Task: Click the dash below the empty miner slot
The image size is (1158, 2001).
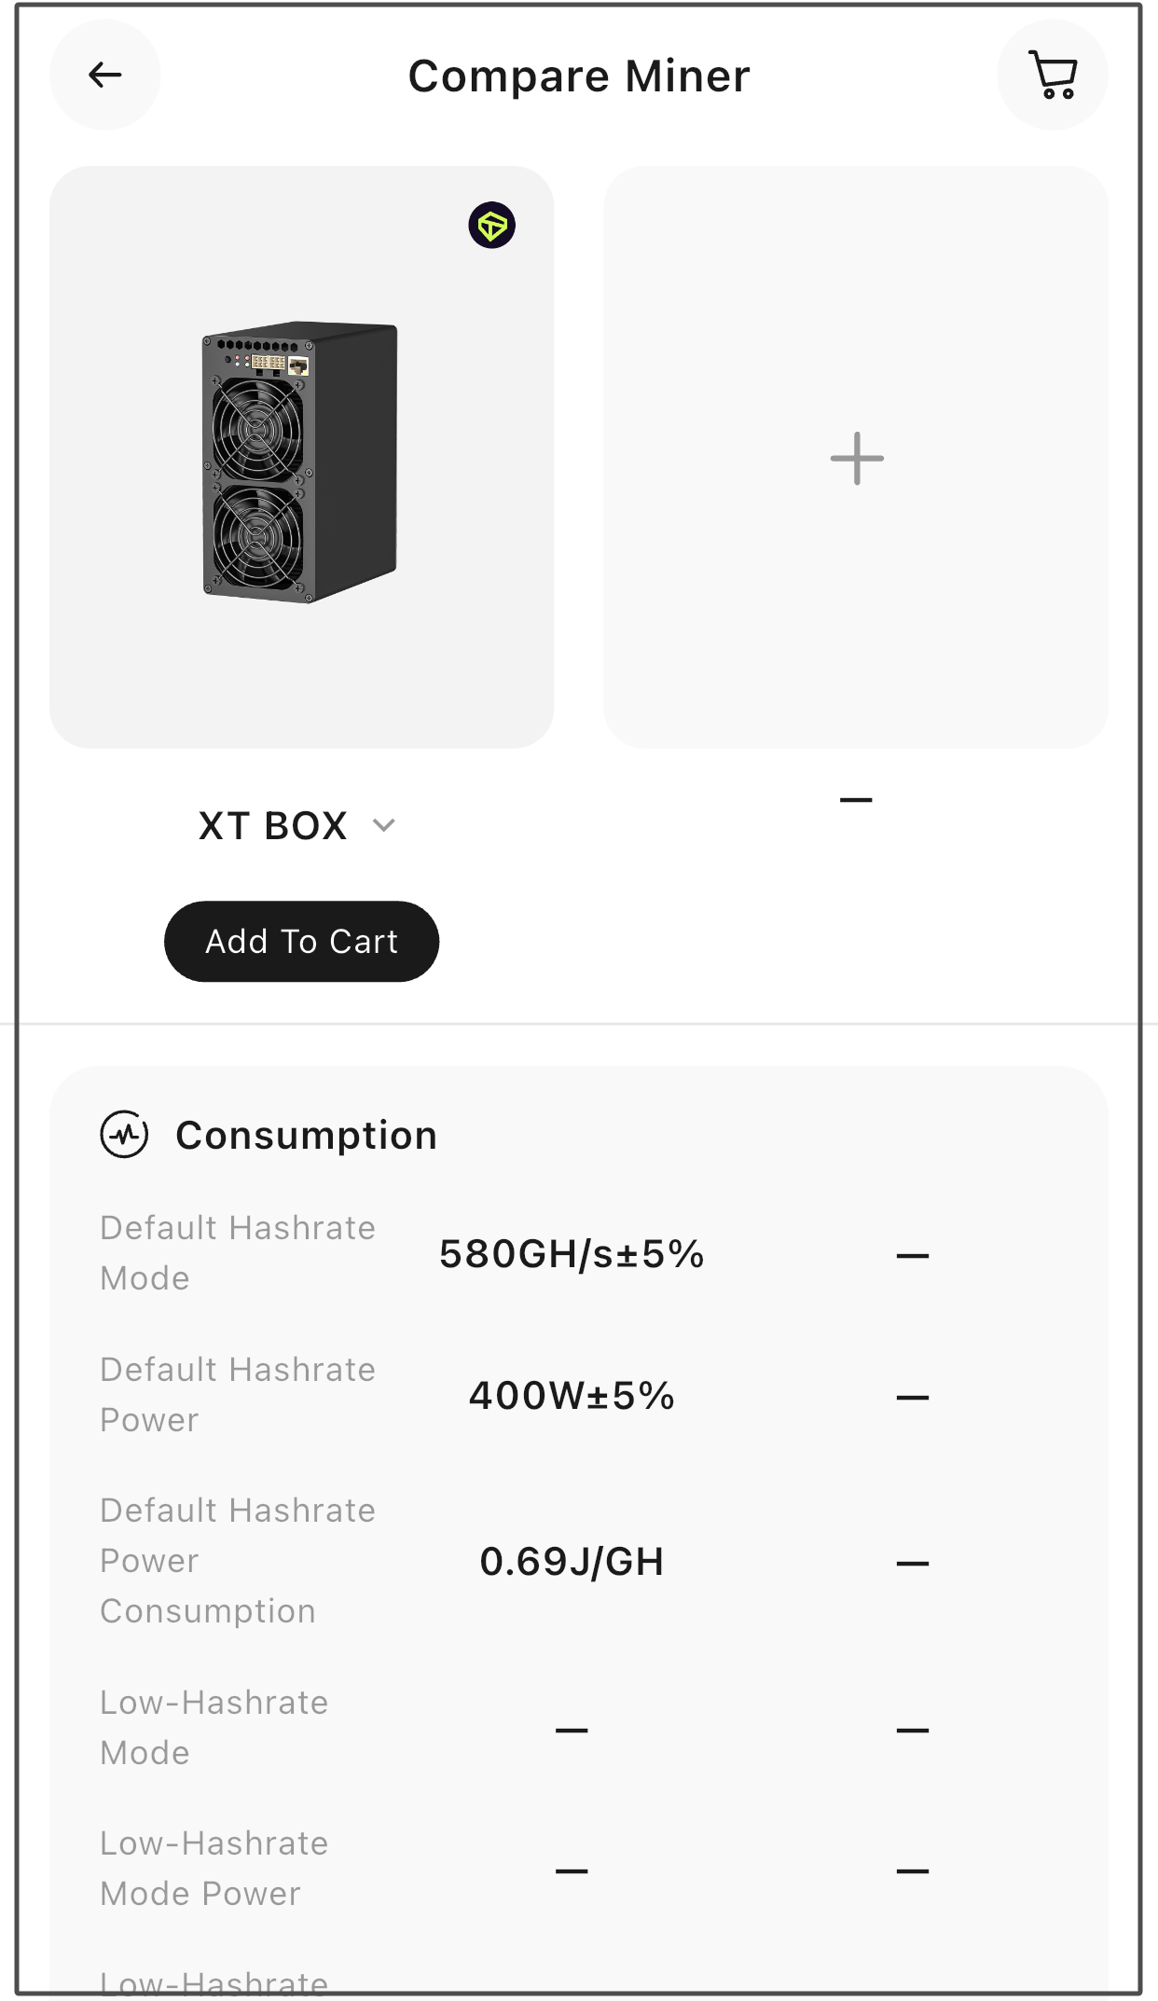Action: (x=855, y=799)
